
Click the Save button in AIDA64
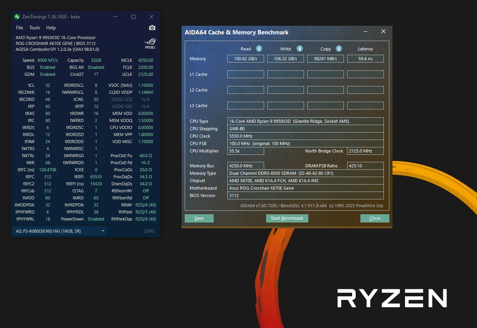(199, 218)
